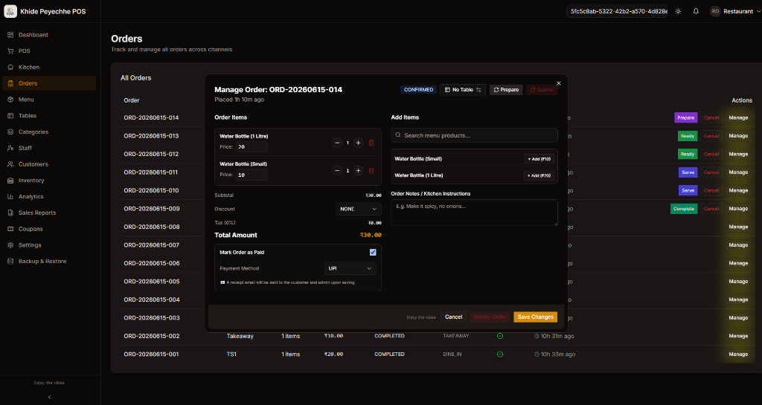This screenshot has height=405, width=762.
Task: Click Complete for order ORD-20260615-009
Action: coord(684,209)
